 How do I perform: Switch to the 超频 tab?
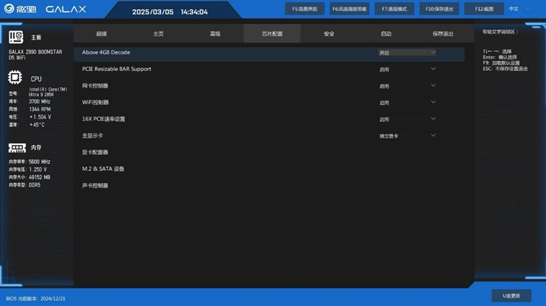102,33
